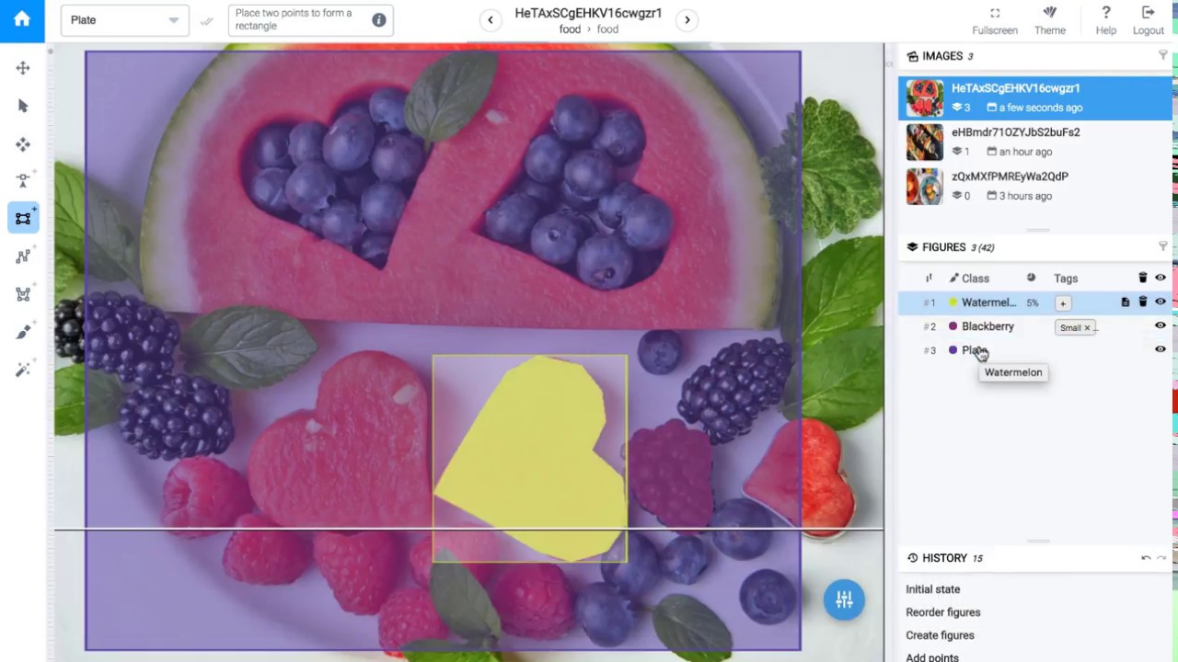Go to the home screen icon
The image size is (1178, 662).
click(x=22, y=19)
